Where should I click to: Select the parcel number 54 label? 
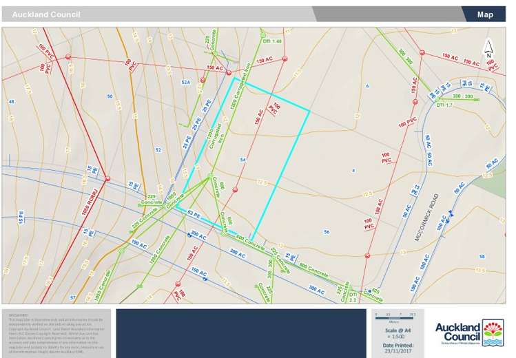tap(242, 160)
